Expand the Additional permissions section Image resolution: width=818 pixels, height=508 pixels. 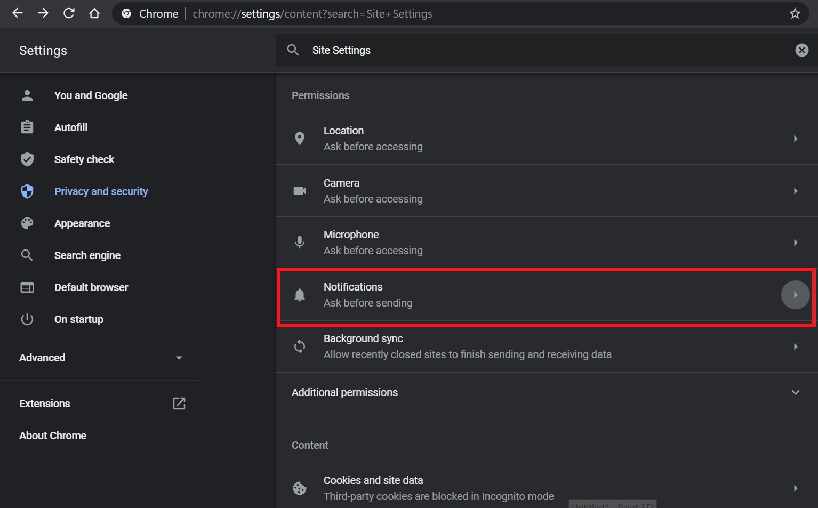pos(795,392)
